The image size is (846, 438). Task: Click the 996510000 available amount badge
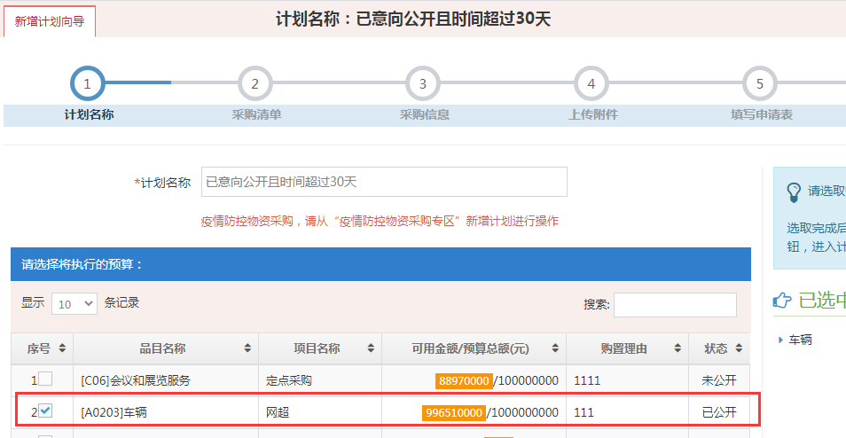454,412
